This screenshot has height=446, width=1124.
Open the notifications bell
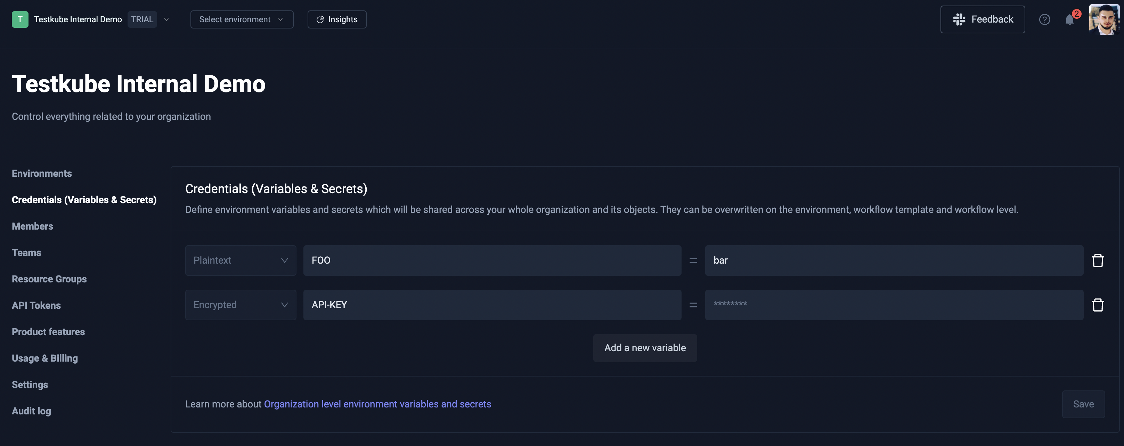tap(1069, 19)
